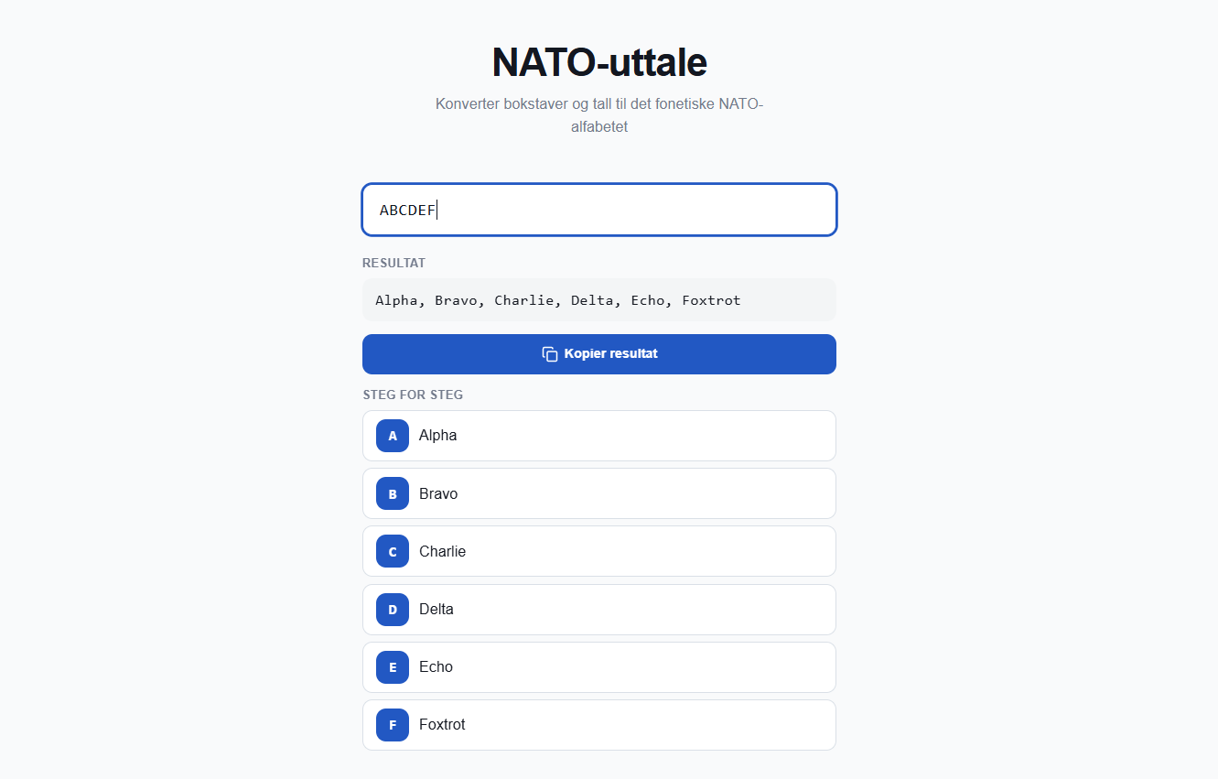Click the Kopier resultat button

point(599,354)
